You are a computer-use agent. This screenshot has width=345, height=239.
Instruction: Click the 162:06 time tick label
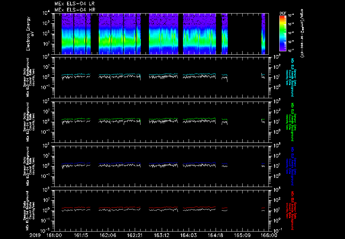[x=108, y=235]
